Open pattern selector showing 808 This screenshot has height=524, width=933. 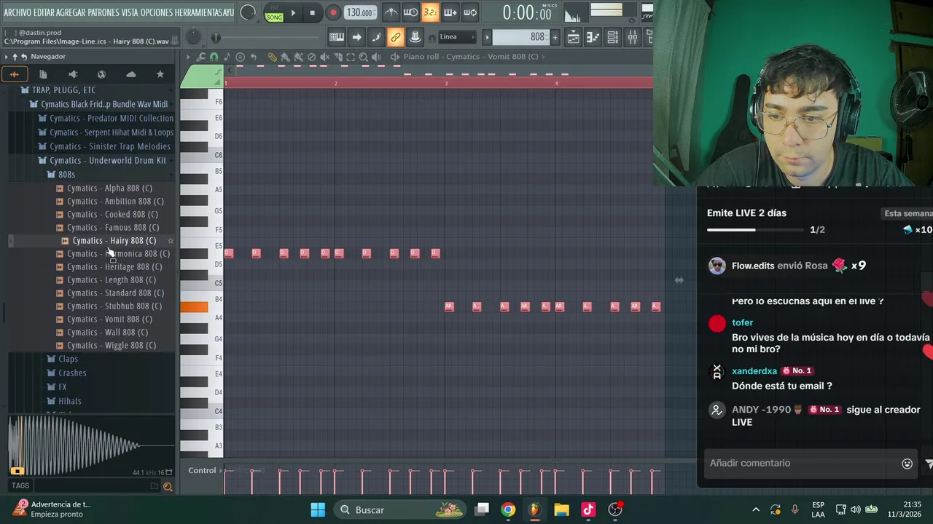[520, 37]
